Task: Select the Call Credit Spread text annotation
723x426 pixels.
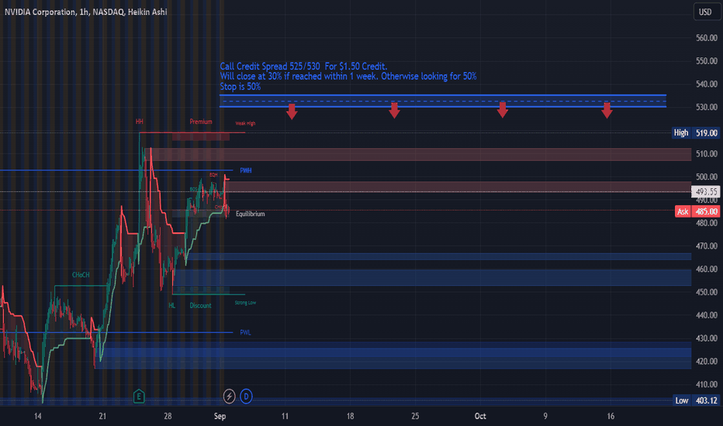Action: click(348, 76)
